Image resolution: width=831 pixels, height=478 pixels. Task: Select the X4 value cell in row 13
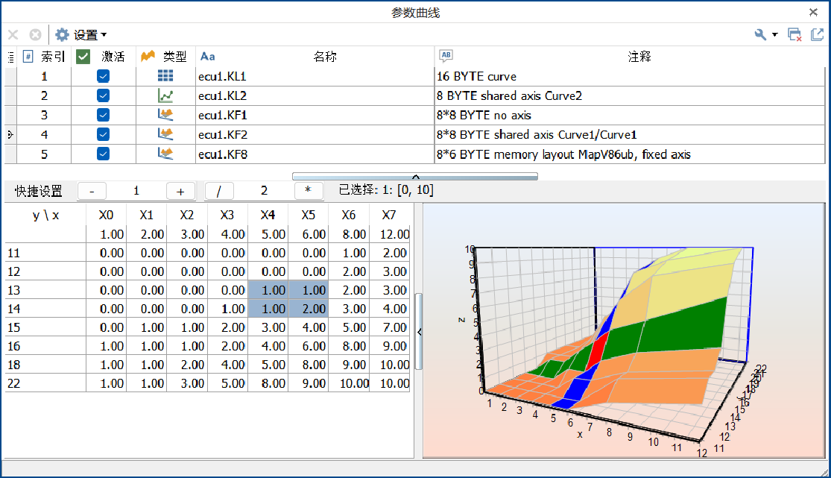pos(268,289)
